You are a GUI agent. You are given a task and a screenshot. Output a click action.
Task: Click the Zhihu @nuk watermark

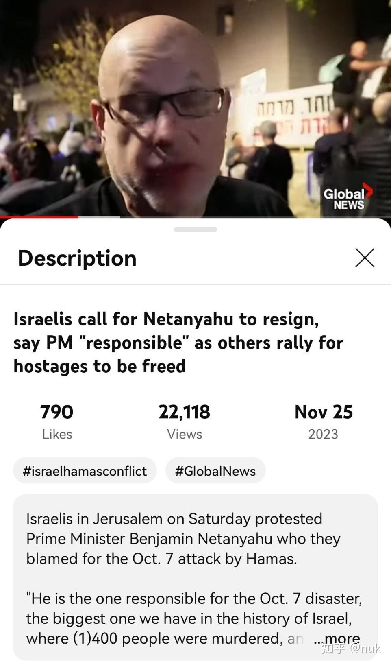[x=351, y=648]
